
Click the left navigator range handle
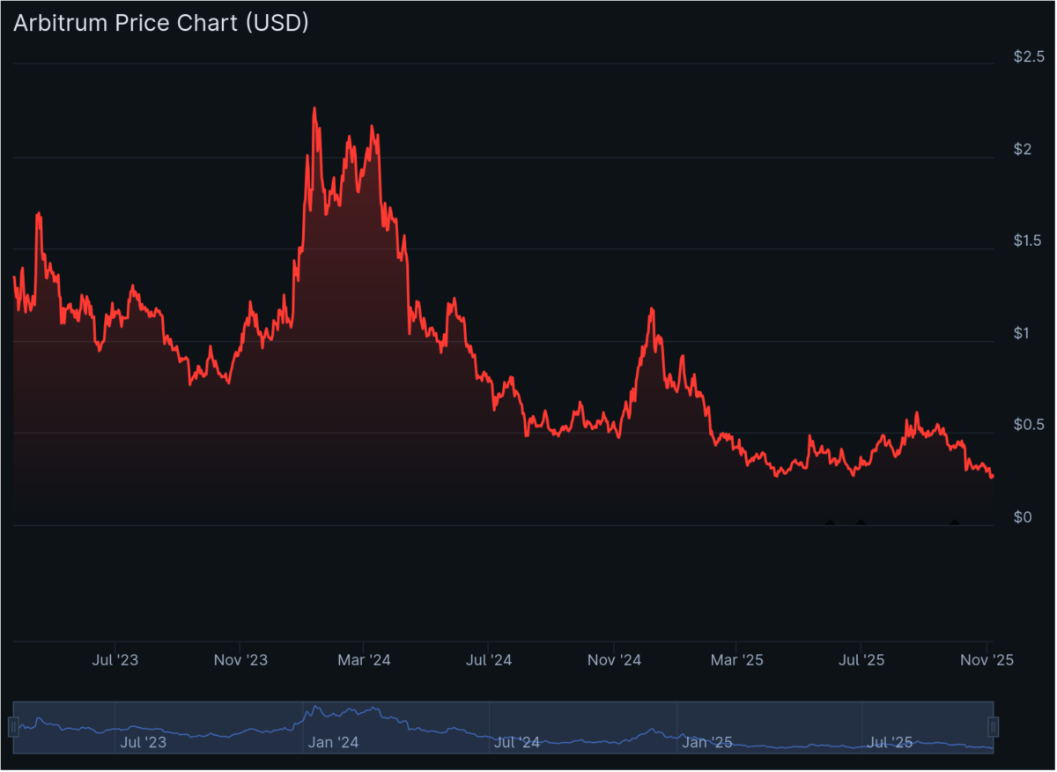tap(13, 727)
